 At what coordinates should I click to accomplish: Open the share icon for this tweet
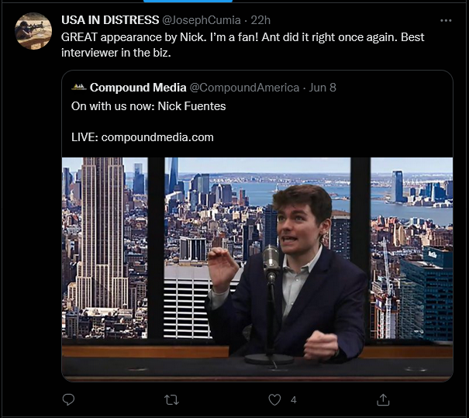click(x=383, y=399)
